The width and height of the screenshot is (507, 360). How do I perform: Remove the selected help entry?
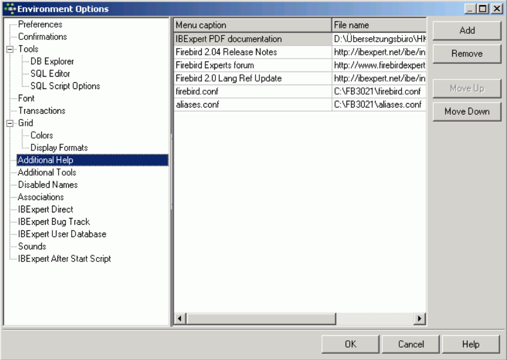click(x=466, y=54)
